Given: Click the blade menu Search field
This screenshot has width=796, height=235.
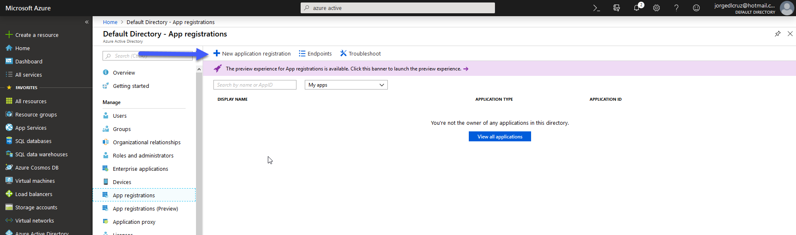Looking at the screenshot, I should point(147,56).
